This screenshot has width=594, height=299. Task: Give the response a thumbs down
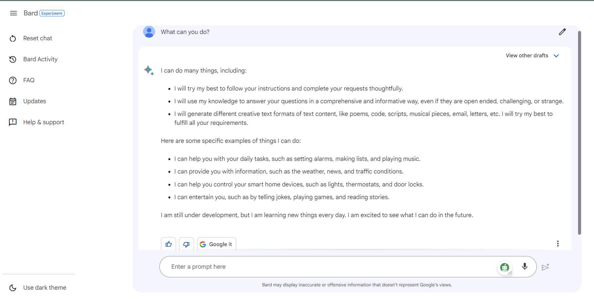[186, 244]
